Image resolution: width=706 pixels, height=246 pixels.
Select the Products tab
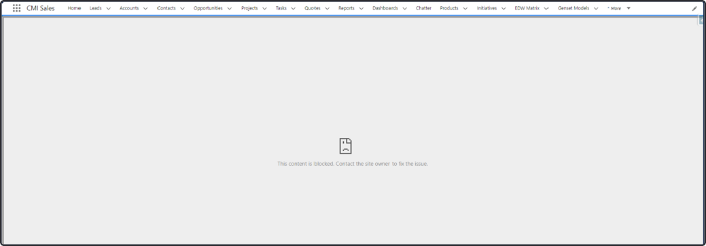pos(449,8)
